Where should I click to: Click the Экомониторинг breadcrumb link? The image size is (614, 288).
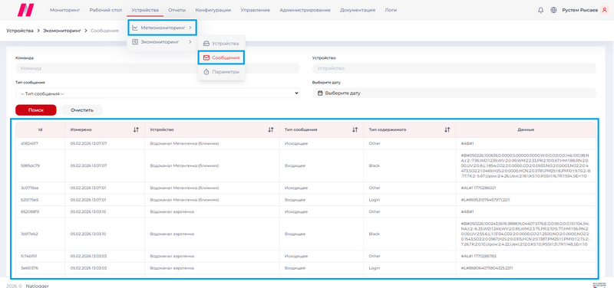pos(62,31)
